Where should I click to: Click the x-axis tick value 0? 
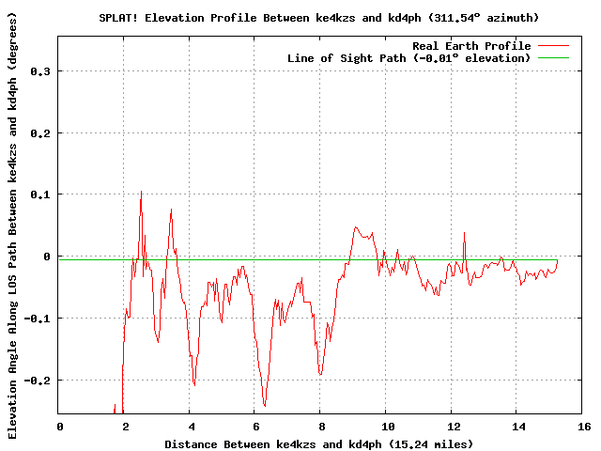[x=60, y=427]
